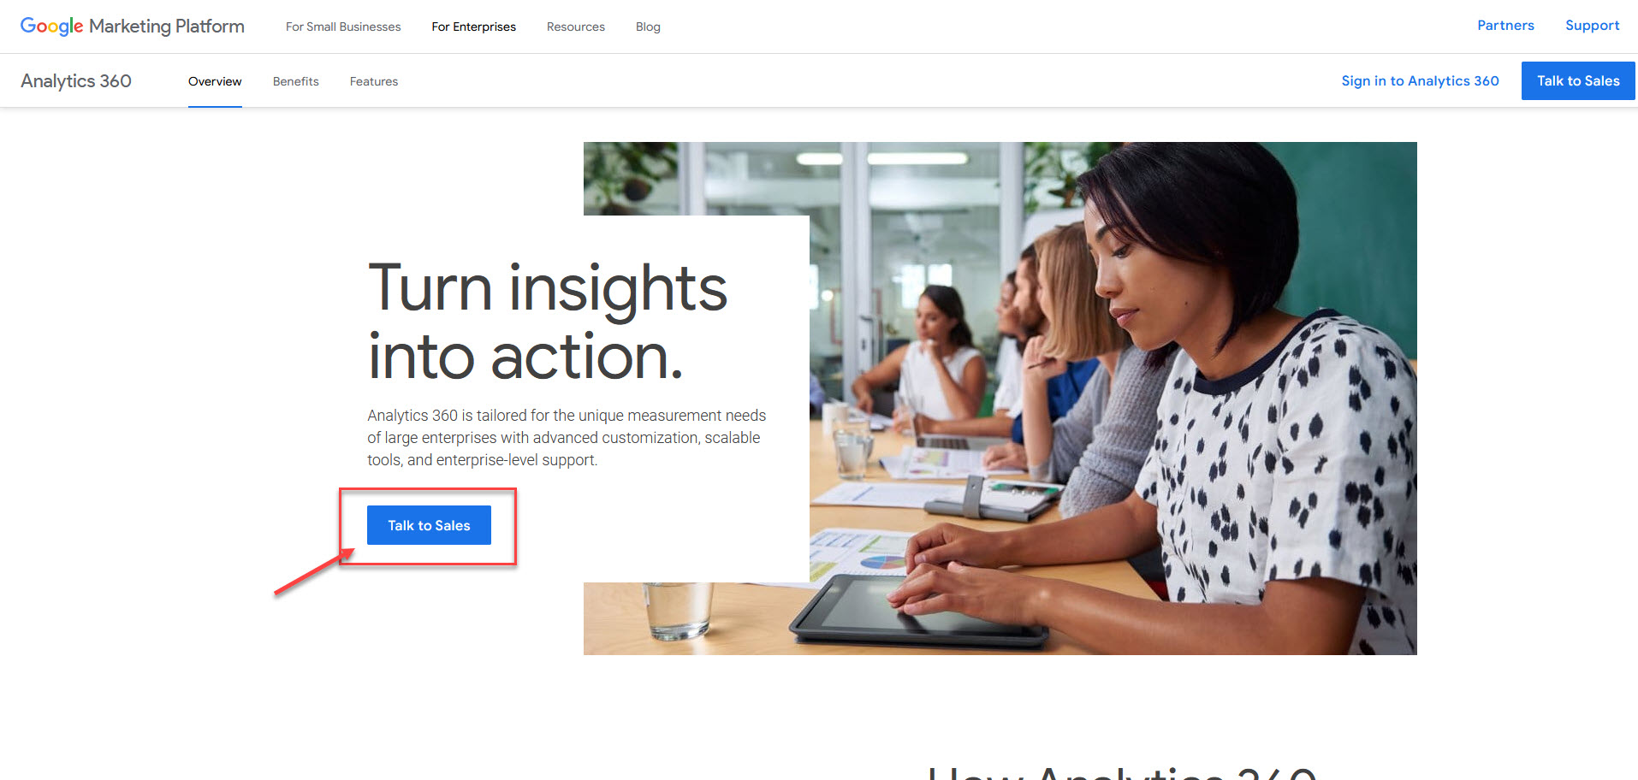Visit the Partners link
Image resolution: width=1638 pixels, height=780 pixels.
coord(1505,26)
